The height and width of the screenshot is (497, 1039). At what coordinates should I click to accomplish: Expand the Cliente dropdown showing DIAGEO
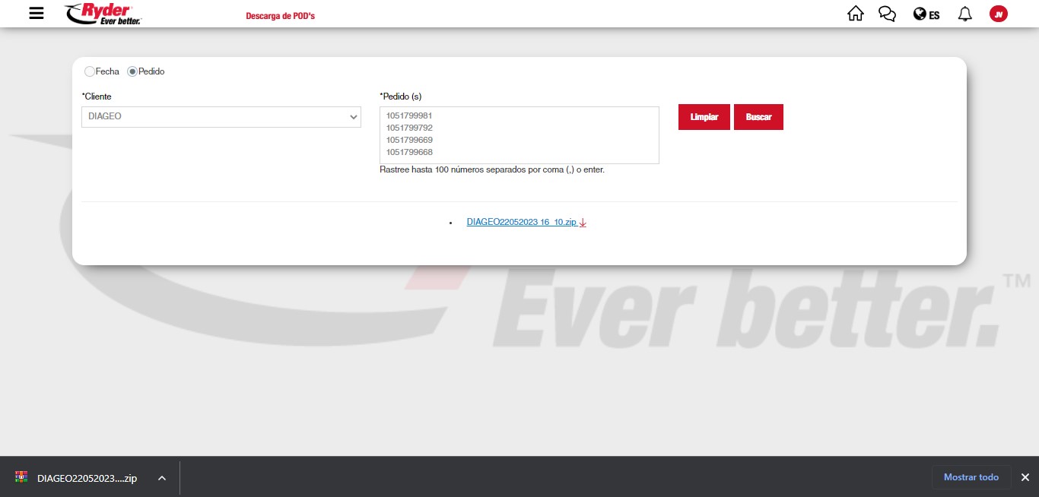[x=221, y=117]
